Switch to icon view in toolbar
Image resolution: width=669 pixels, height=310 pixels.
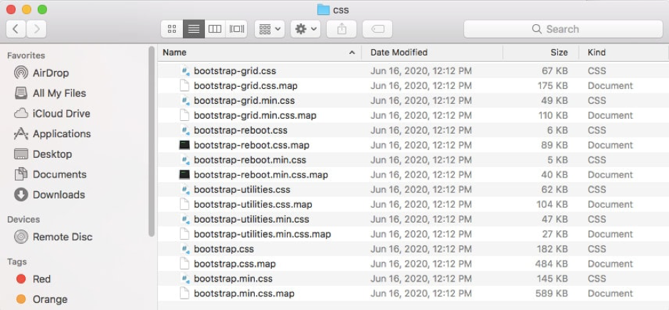point(172,29)
